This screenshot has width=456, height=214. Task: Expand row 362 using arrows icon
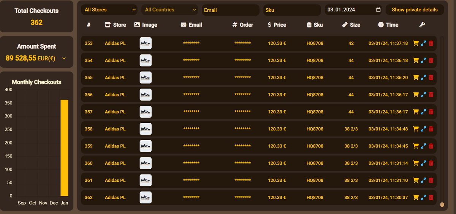(424, 197)
